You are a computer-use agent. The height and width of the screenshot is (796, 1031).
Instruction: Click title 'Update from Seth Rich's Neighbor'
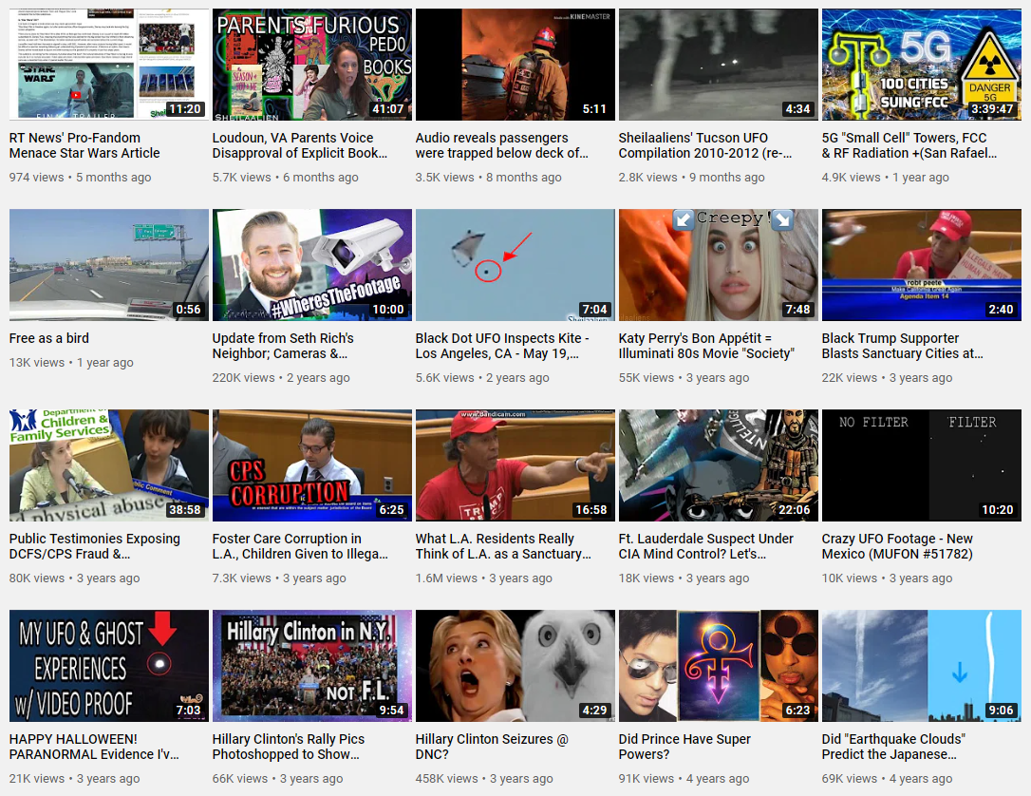pos(284,346)
